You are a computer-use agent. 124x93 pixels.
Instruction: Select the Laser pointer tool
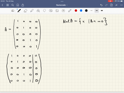tap(70, 11)
